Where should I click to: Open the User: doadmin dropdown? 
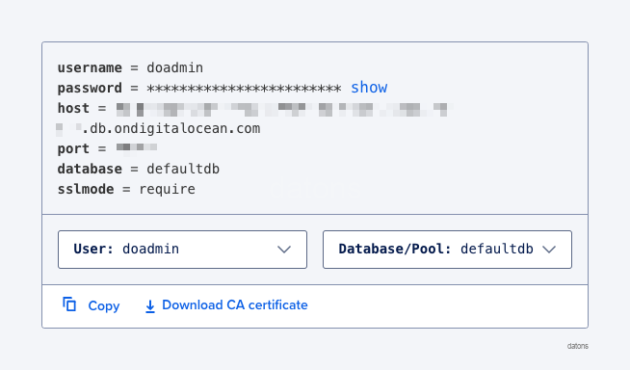(182, 250)
